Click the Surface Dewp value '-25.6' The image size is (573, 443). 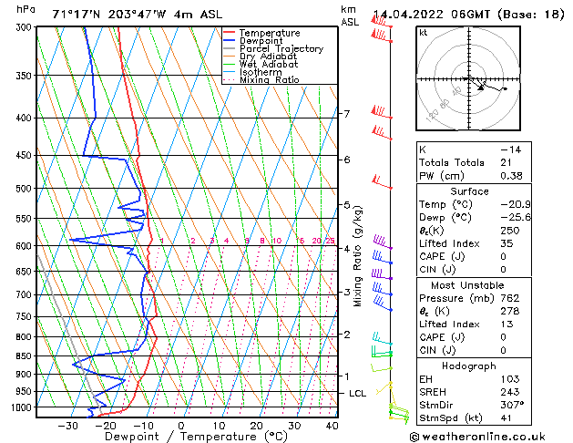coord(516,218)
